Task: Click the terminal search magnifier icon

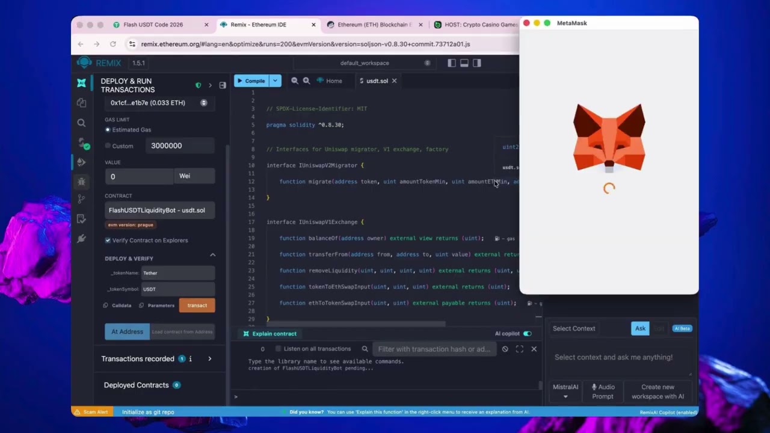Action: pyautogui.click(x=365, y=349)
